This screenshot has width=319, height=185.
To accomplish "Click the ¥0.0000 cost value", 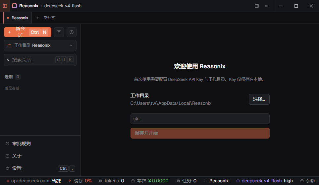I will (158, 181).
